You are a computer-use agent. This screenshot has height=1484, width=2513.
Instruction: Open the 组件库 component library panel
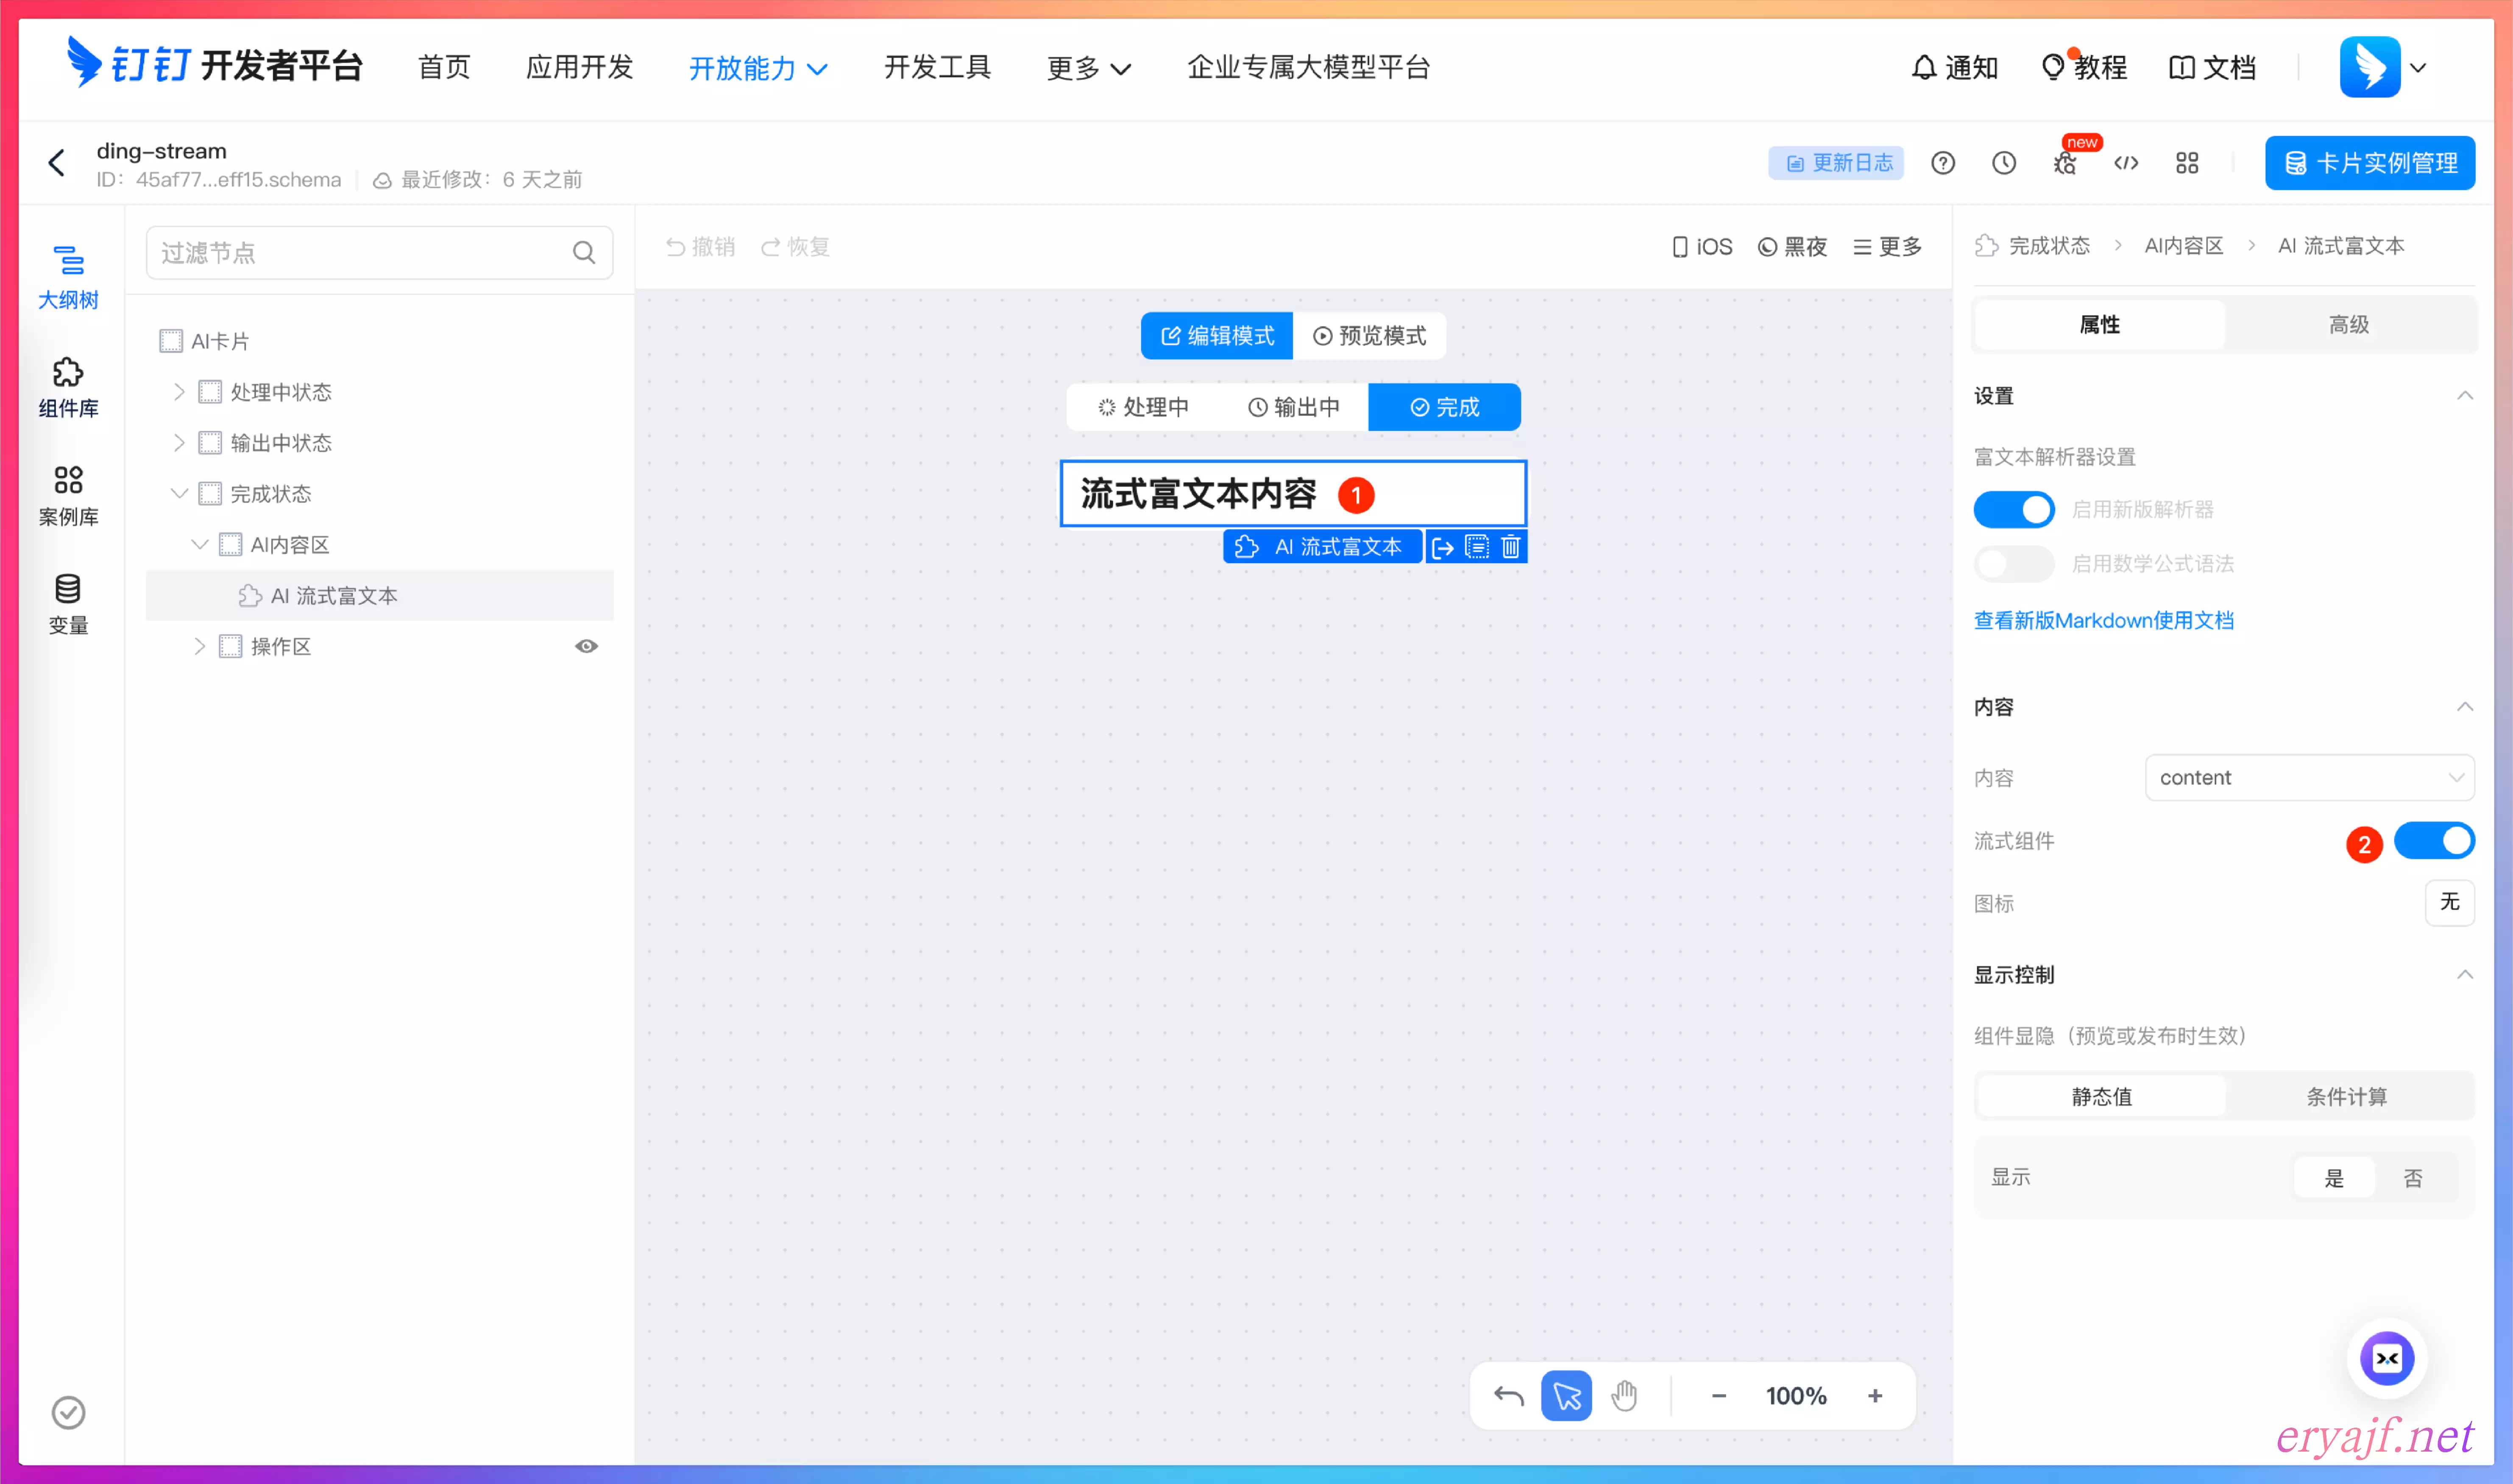pos(68,387)
